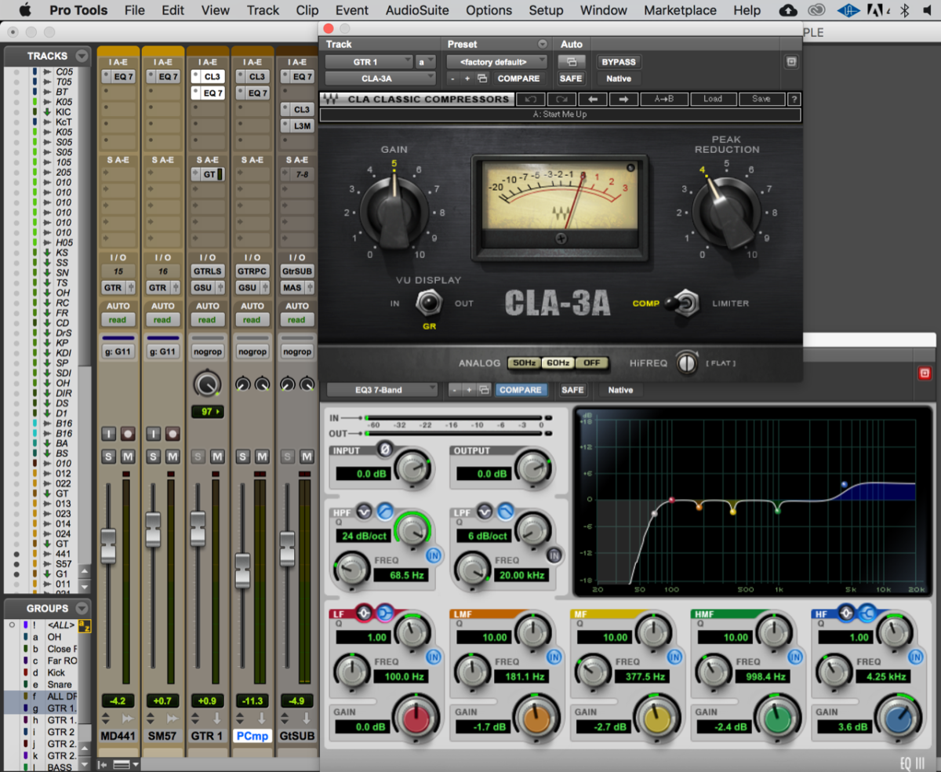
Task: Toggle the LF band IN button
Action: tap(434, 657)
